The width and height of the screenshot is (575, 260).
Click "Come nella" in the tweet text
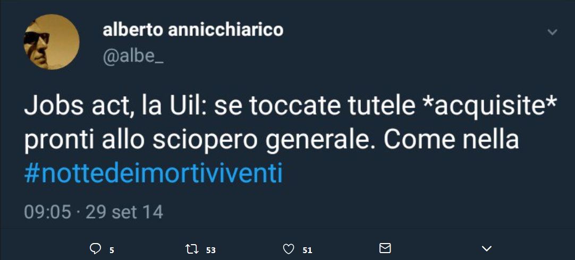pyautogui.click(x=451, y=140)
